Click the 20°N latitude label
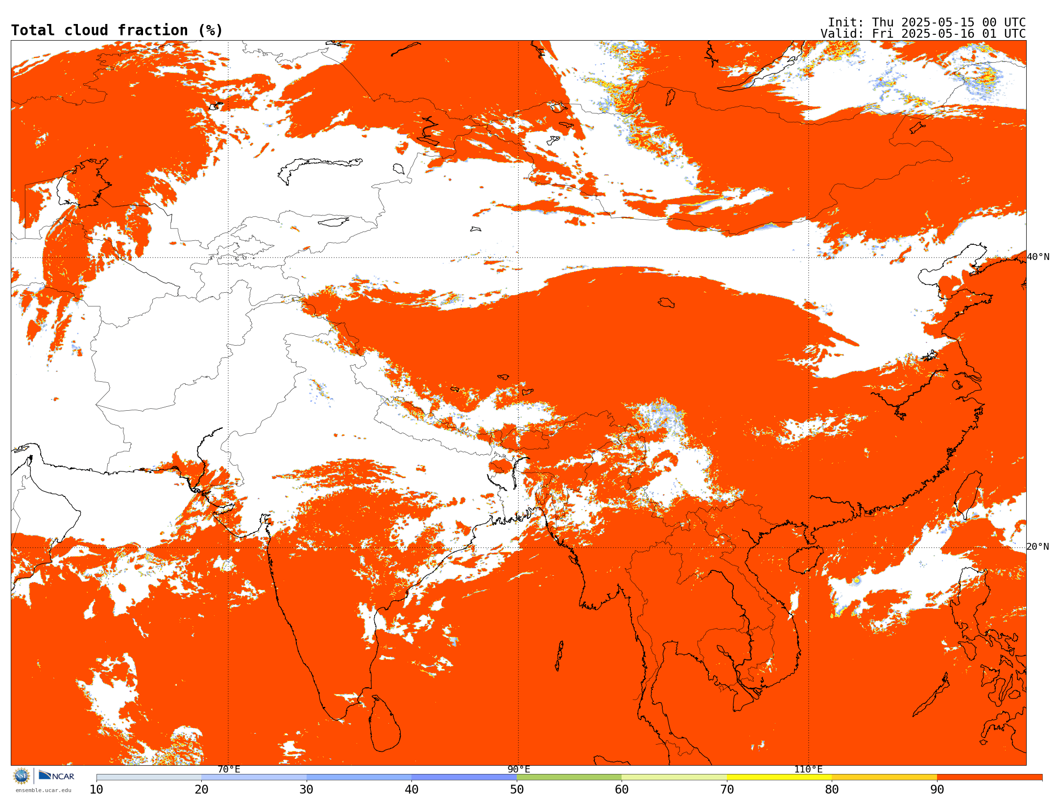 coord(1038,547)
